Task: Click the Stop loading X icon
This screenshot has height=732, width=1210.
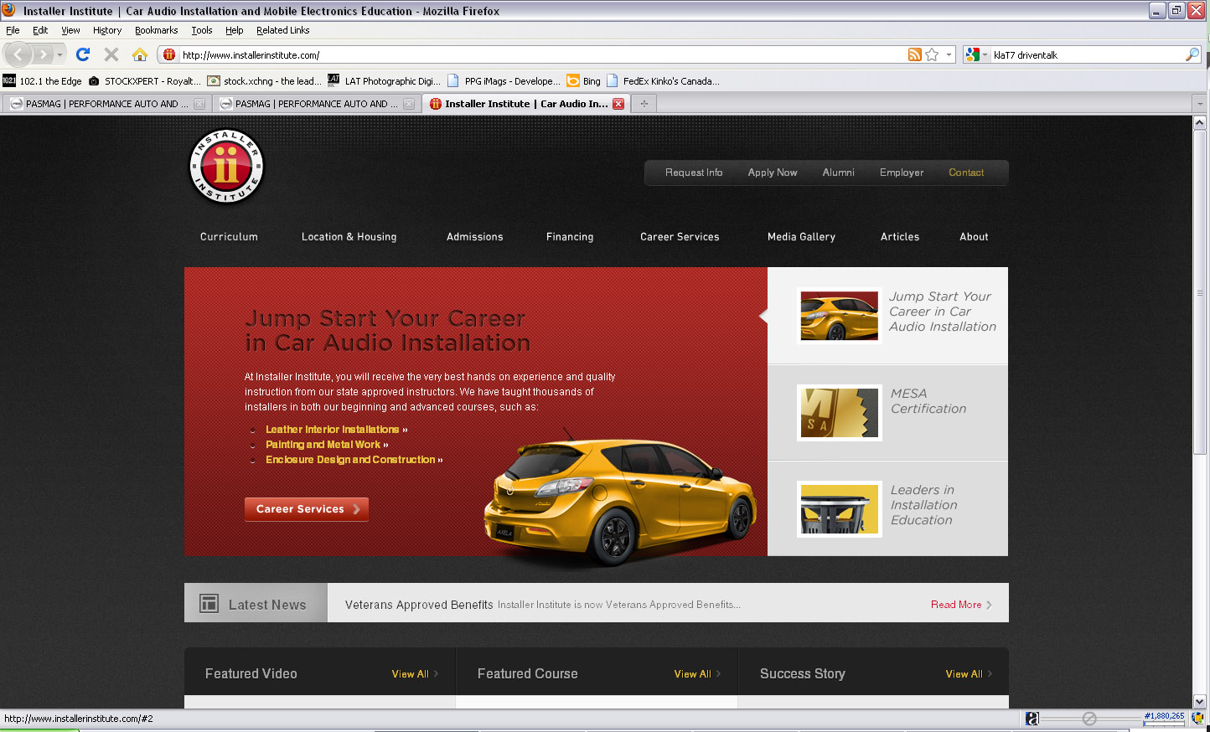Action: [111, 54]
